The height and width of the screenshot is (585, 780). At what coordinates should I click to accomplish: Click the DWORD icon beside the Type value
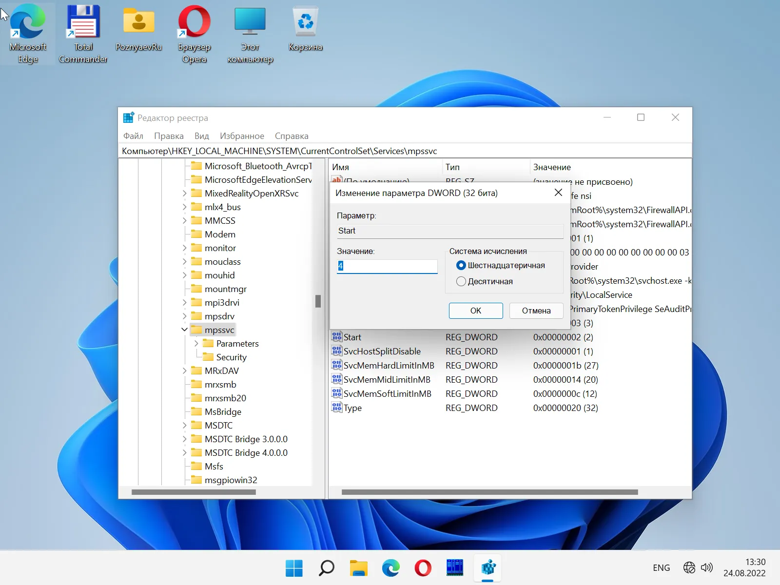coord(336,408)
